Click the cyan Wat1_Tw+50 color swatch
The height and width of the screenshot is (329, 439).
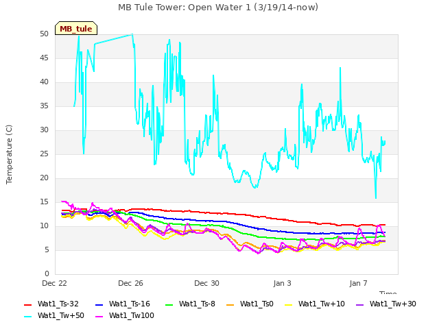pyautogui.click(x=28, y=317)
